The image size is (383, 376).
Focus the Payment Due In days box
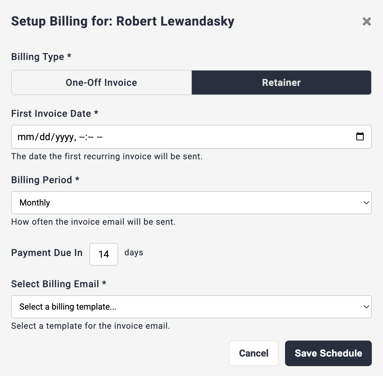(104, 254)
